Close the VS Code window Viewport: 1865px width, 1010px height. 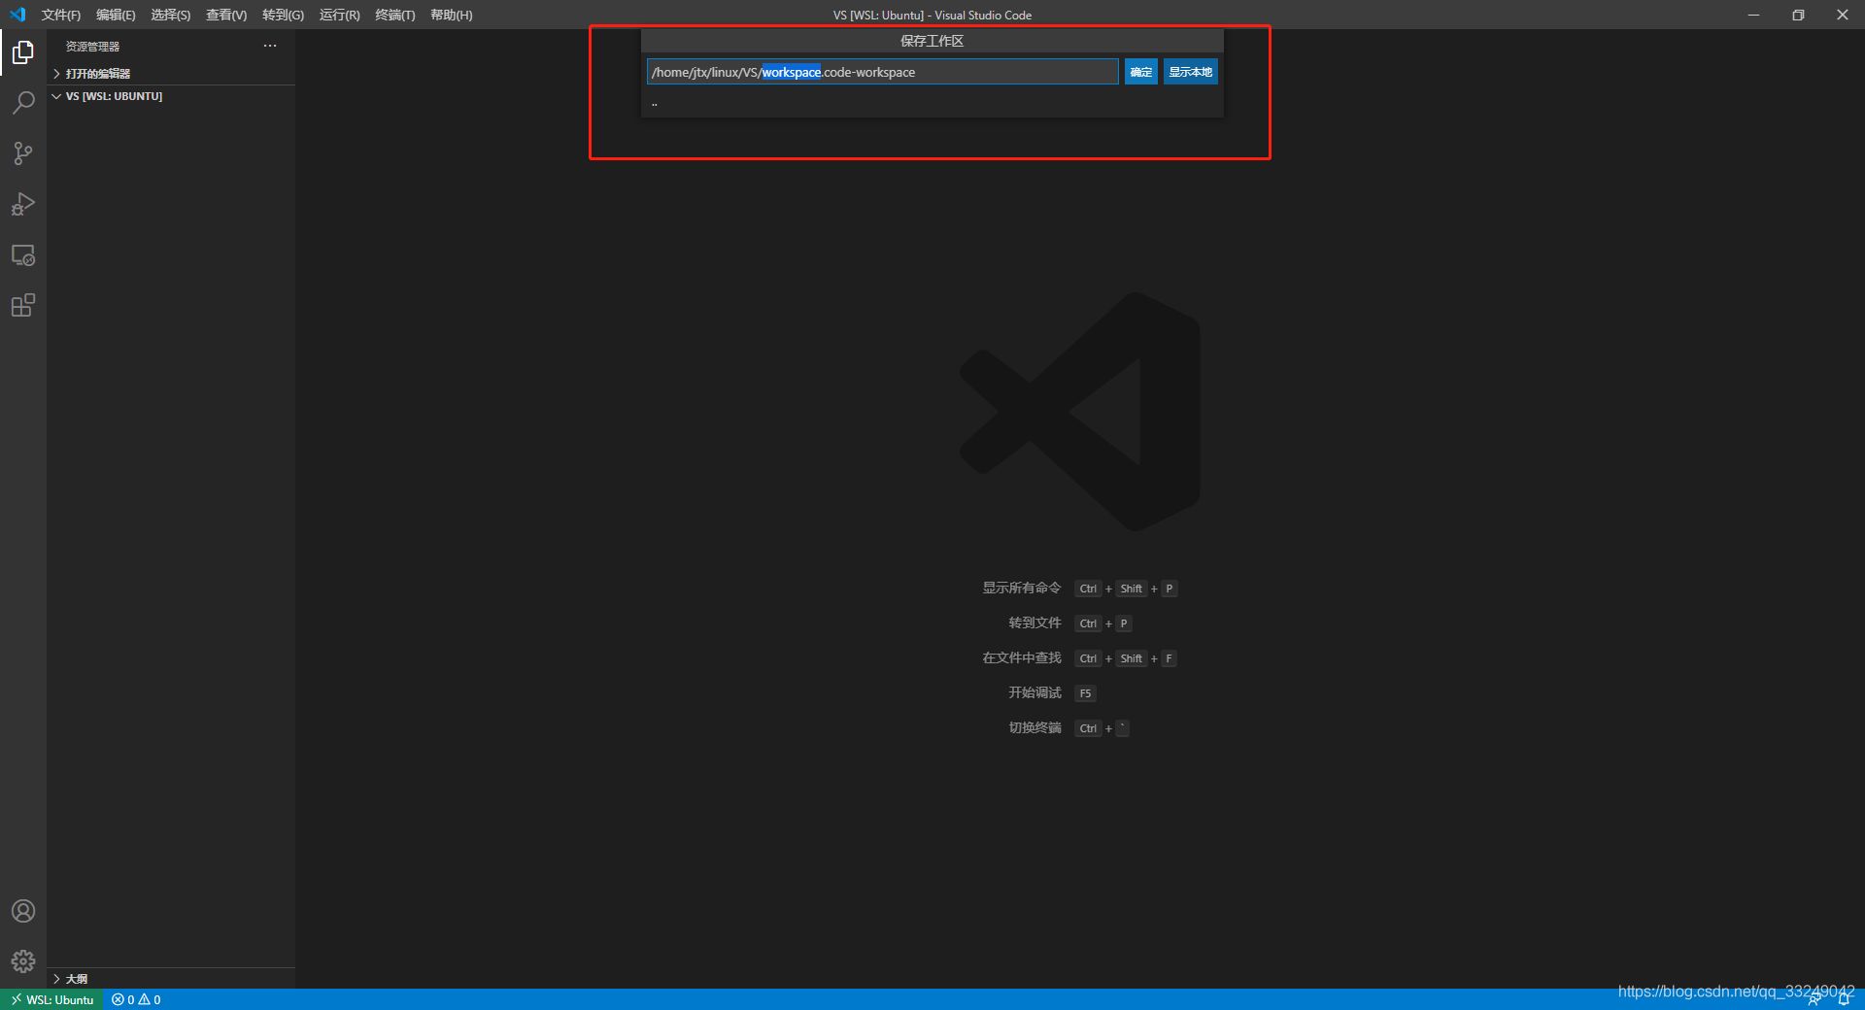click(x=1843, y=15)
